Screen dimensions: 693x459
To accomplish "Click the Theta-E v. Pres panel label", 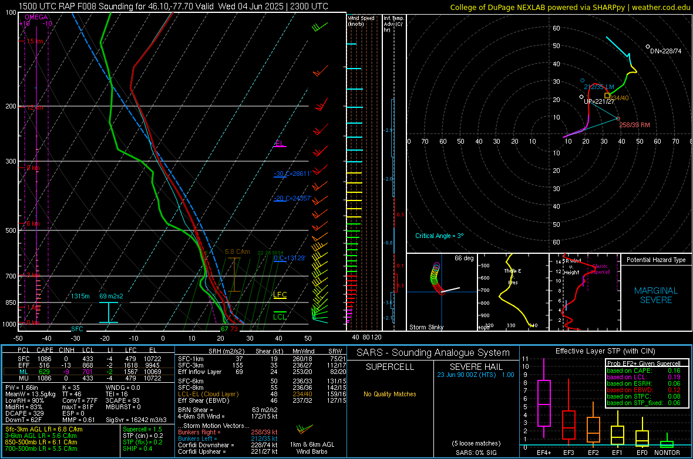I will point(513,277).
